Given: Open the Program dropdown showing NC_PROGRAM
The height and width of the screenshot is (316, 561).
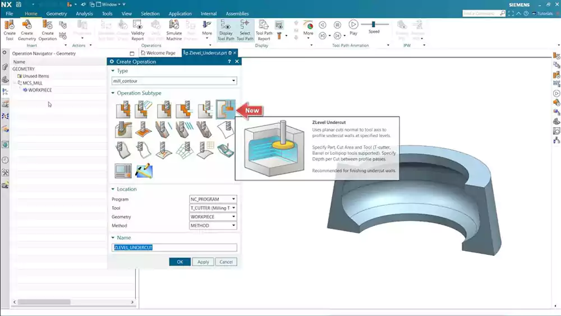Looking at the screenshot, I should tap(213, 199).
